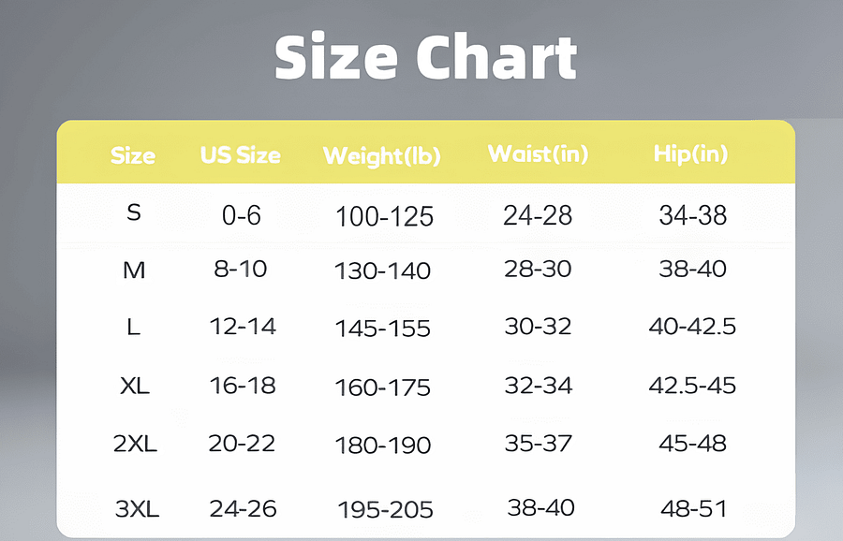The image size is (843, 541).
Task: Select the 42.5-45 hip cell
Action: pyautogui.click(x=692, y=386)
